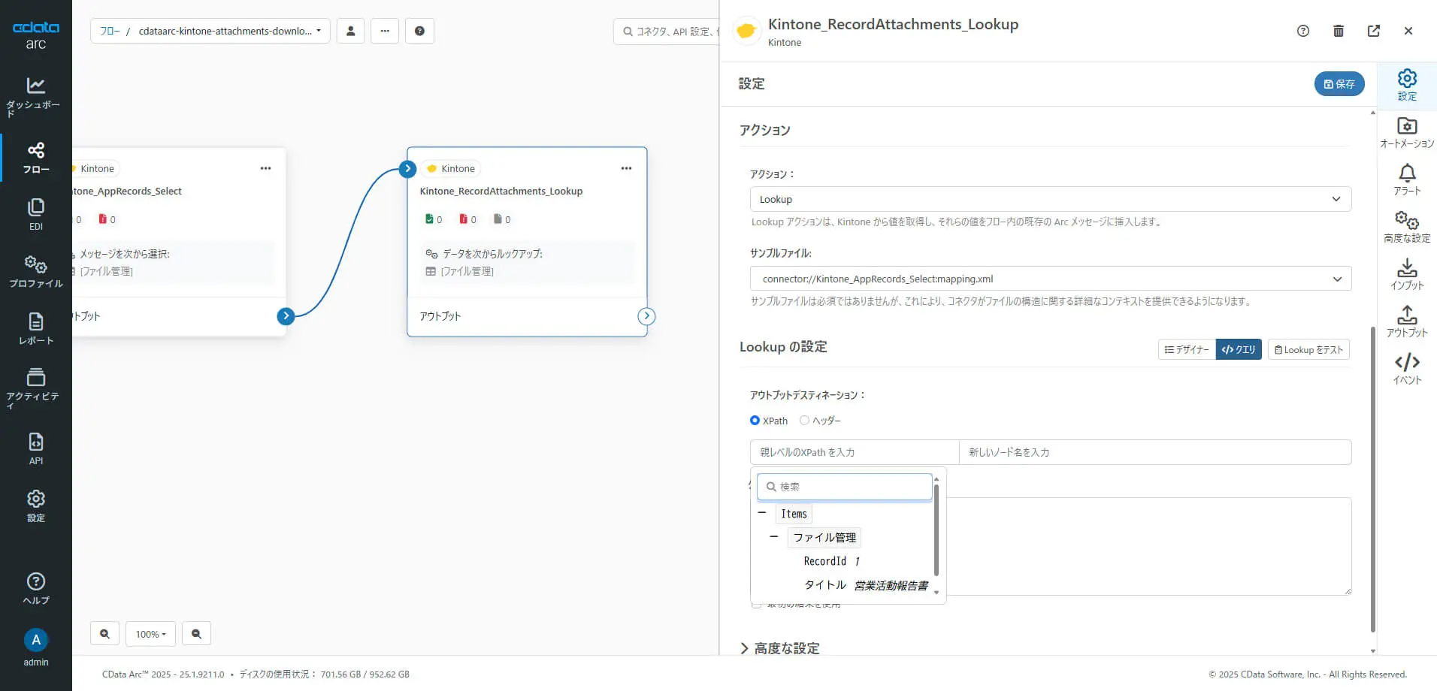Open the オートメーション tab
Image resolution: width=1437 pixels, height=691 pixels.
click(1407, 133)
